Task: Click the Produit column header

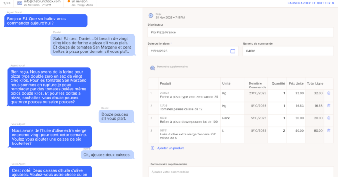Action: click(x=165, y=83)
